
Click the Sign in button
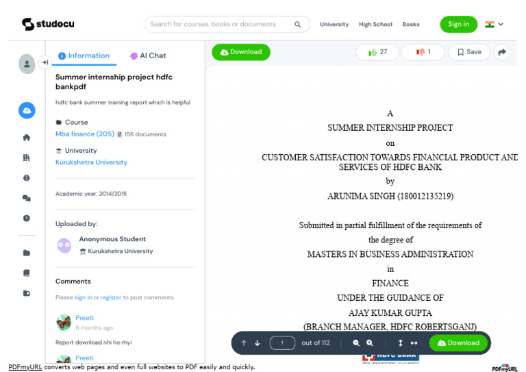click(x=459, y=24)
